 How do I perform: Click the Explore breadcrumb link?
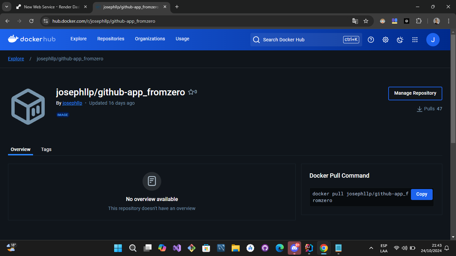click(x=16, y=59)
